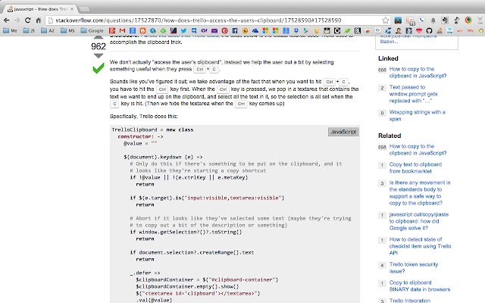Click the phone extension icon
This screenshot has height=303, width=485.
[x=421, y=20]
